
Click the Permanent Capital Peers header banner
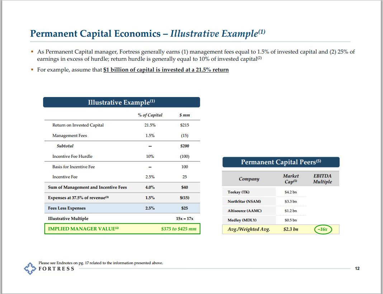(280, 162)
